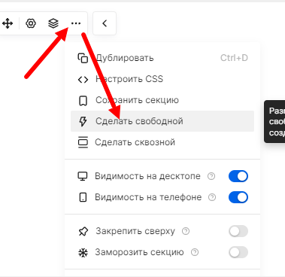Select Дублировать menu entry
This screenshot has width=285, height=277.
(162, 58)
